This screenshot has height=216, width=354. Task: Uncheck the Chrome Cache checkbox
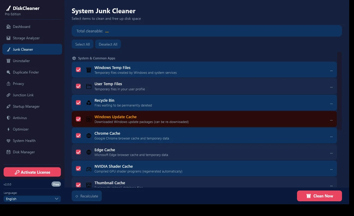(78, 136)
